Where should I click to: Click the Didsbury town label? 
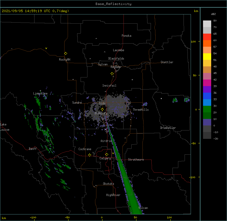(x=101, y=113)
